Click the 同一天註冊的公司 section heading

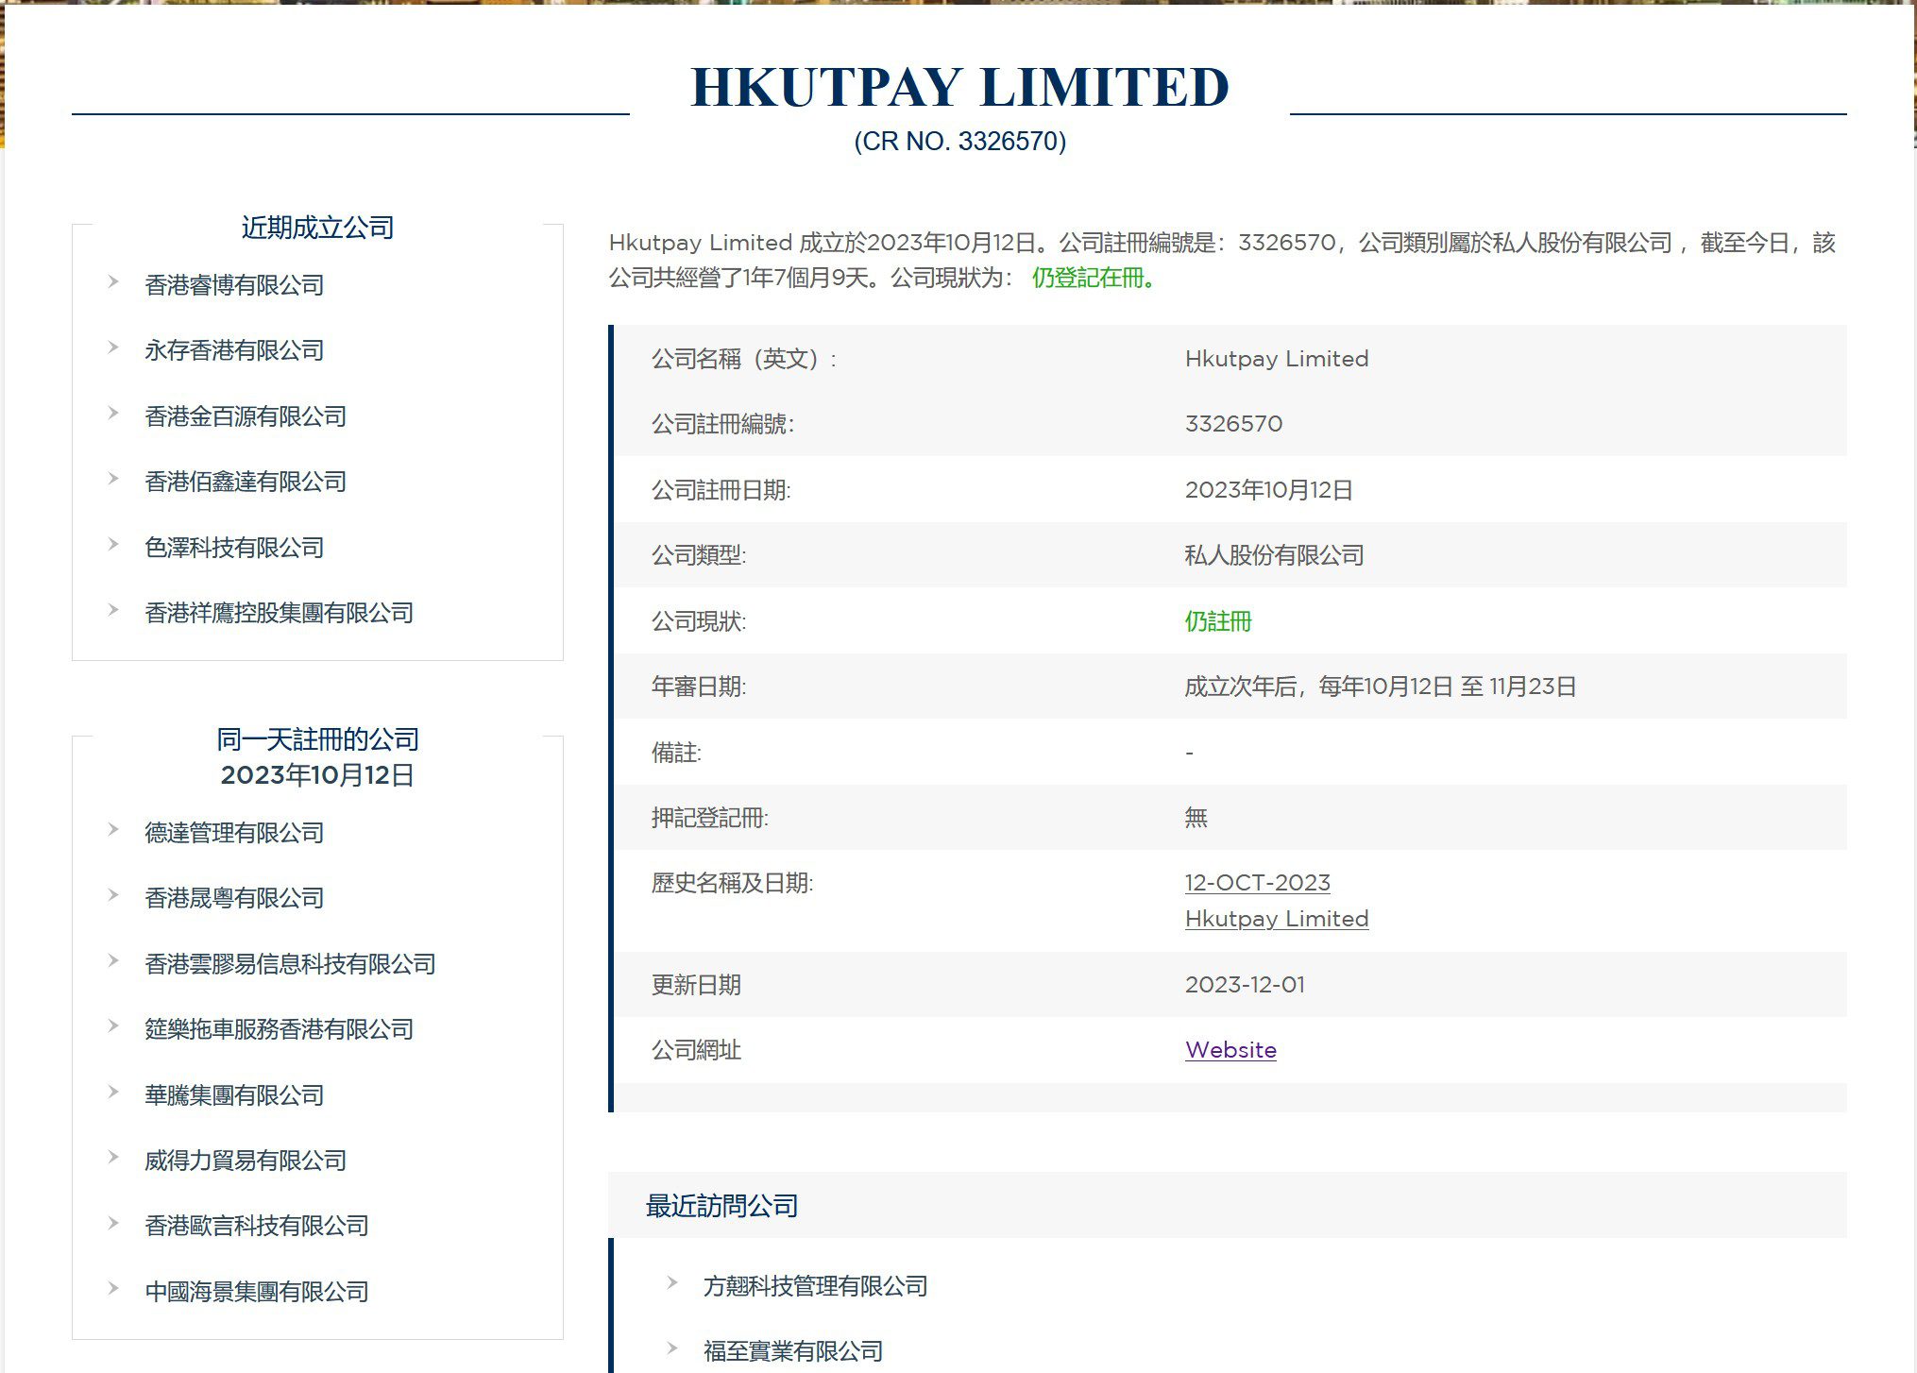click(x=317, y=739)
